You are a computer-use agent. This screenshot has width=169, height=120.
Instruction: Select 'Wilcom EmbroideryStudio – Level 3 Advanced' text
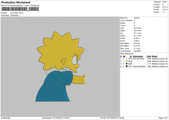coord(20,6)
